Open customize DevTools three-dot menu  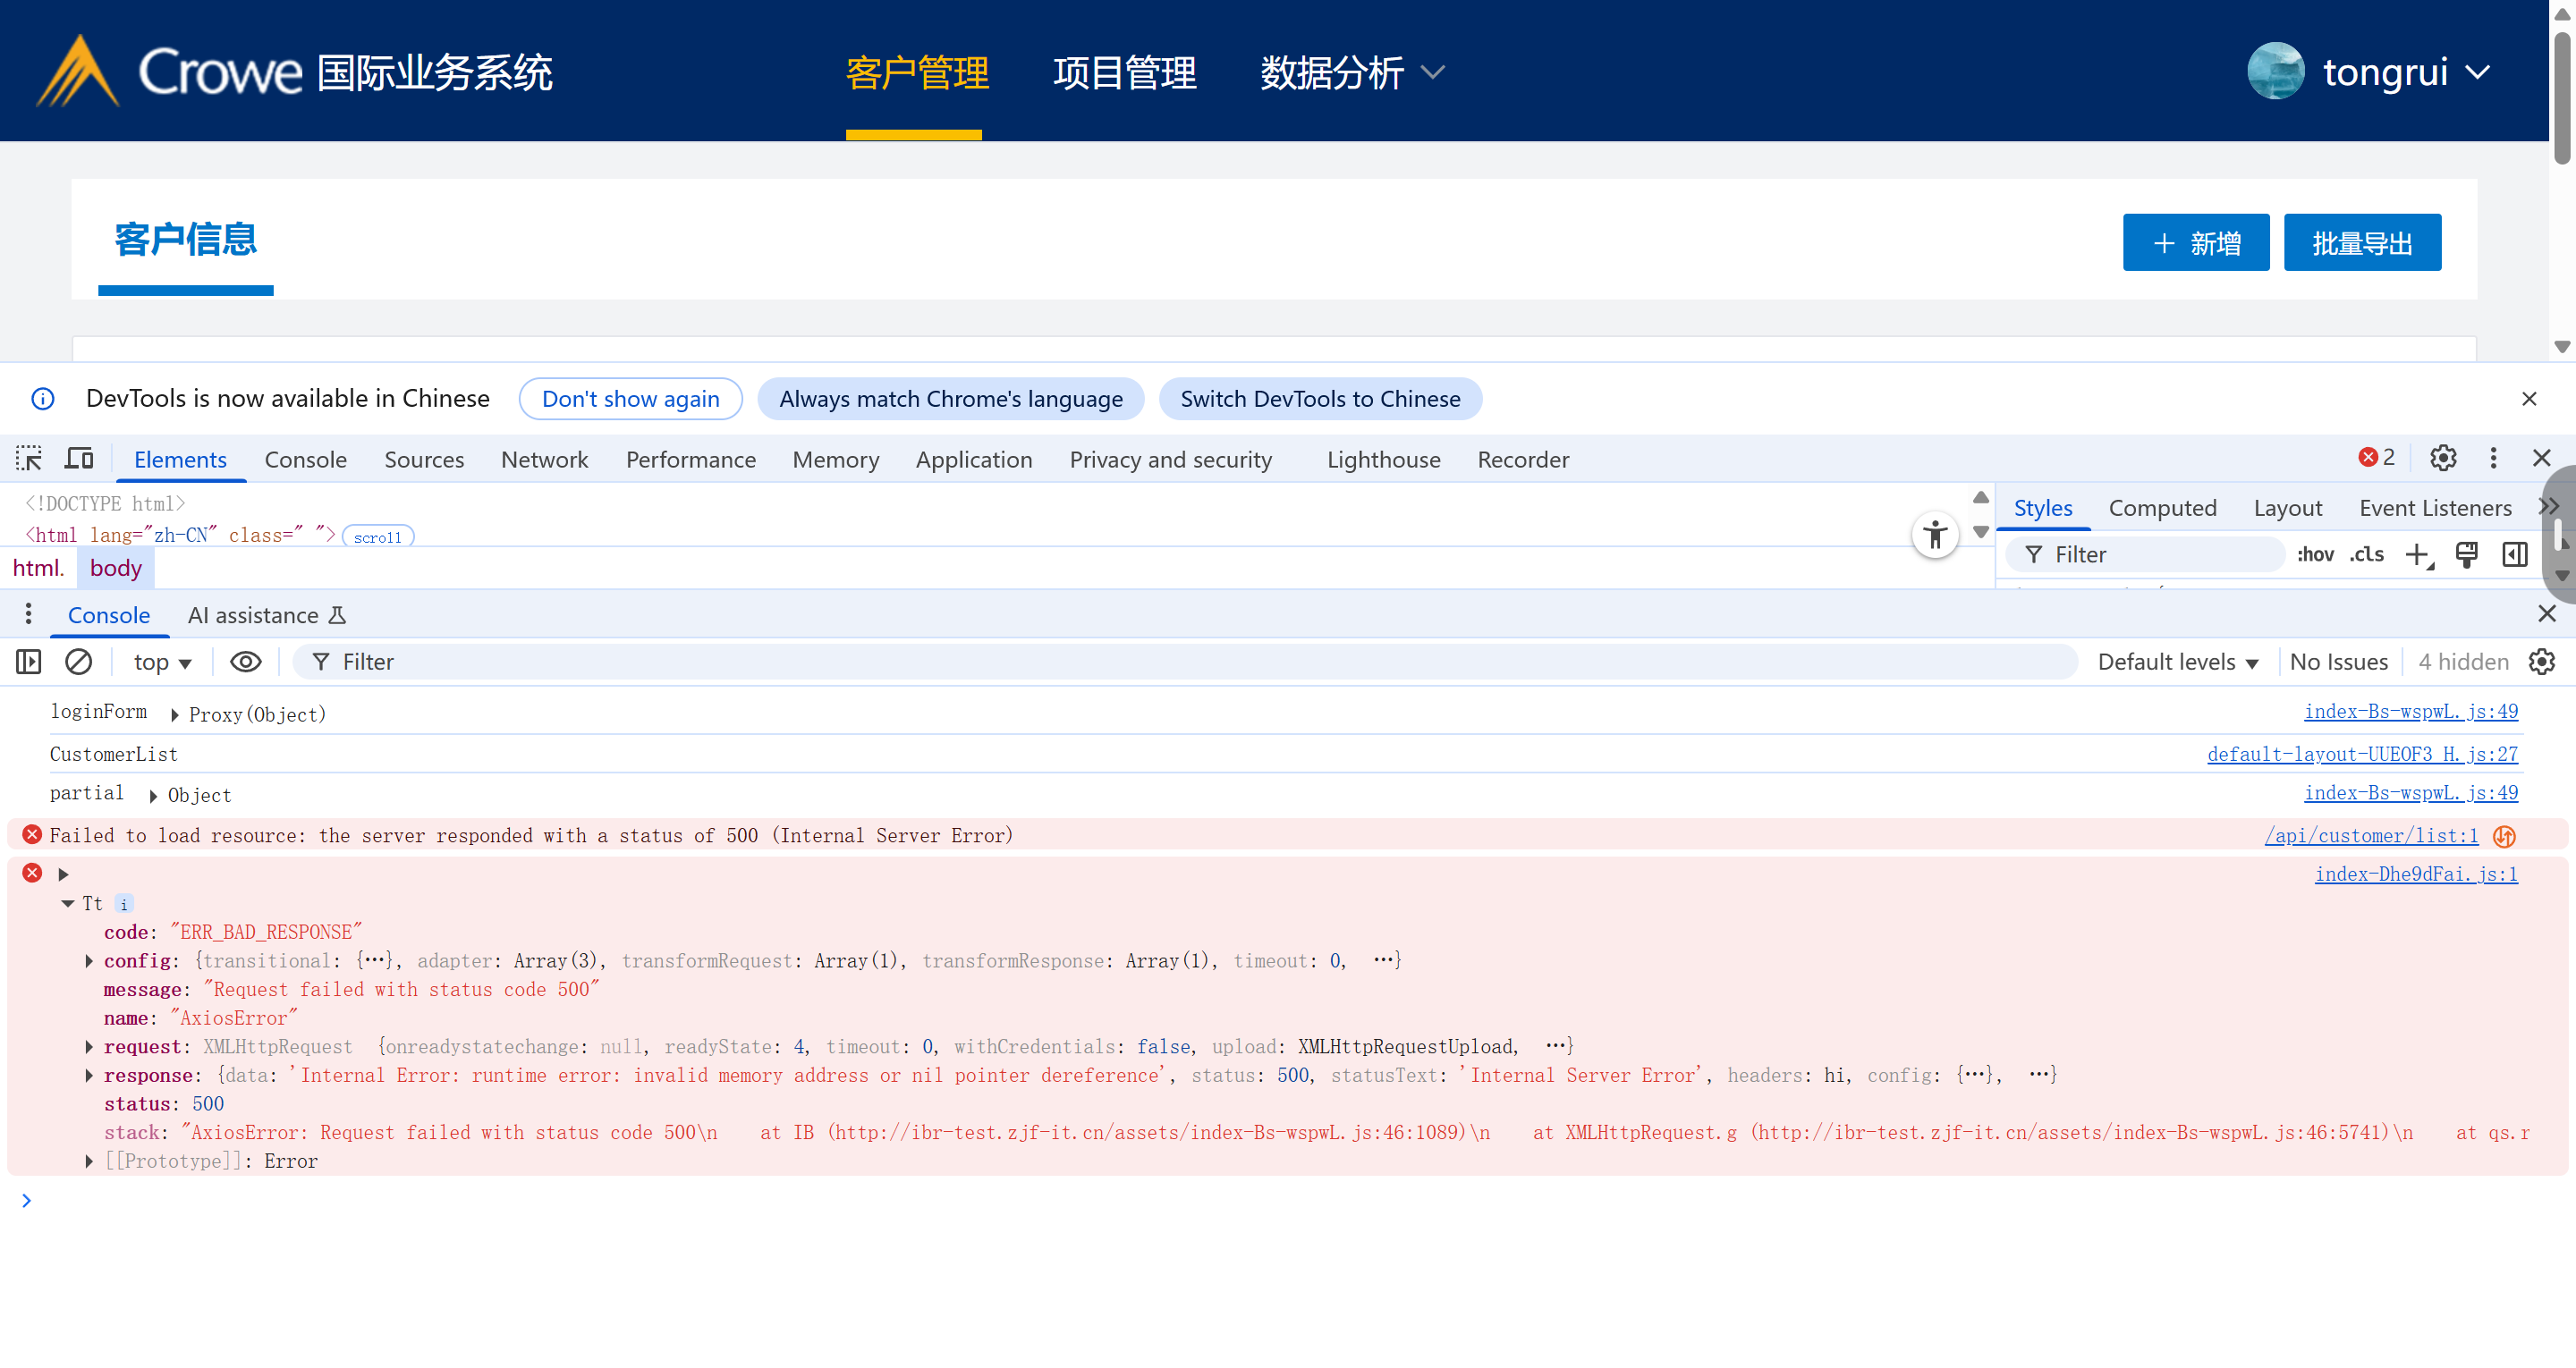2493,458
